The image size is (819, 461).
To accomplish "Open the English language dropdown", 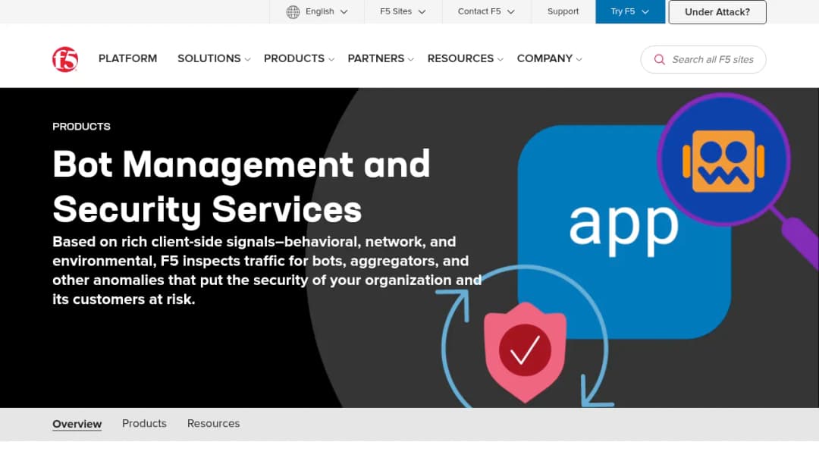I will pos(316,11).
